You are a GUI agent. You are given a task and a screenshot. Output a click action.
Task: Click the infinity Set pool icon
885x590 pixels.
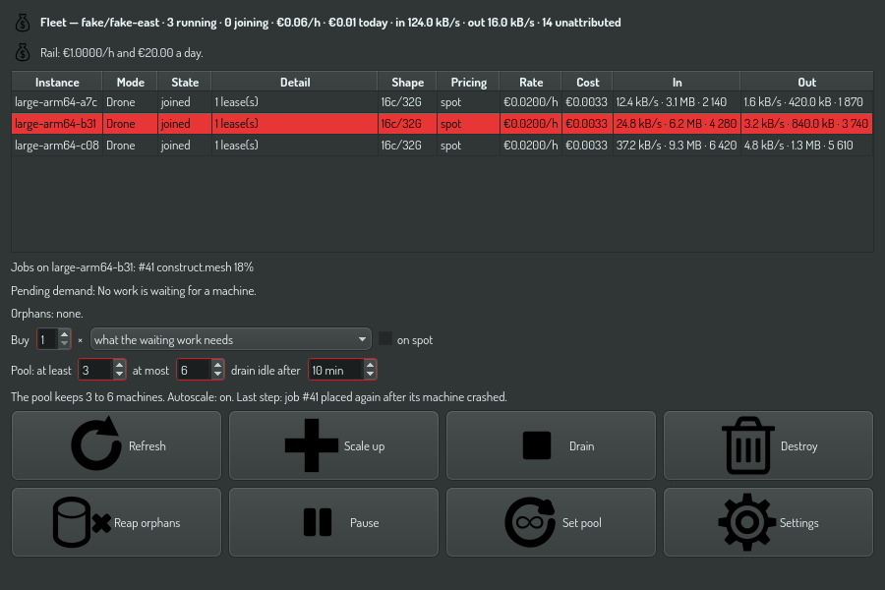pos(530,522)
